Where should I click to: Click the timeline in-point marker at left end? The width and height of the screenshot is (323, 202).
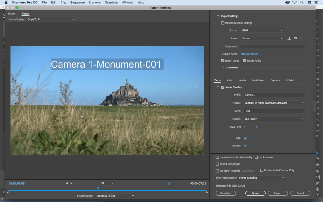(x=8, y=192)
